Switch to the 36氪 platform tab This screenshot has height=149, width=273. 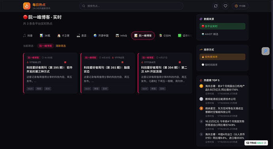pos(45,36)
